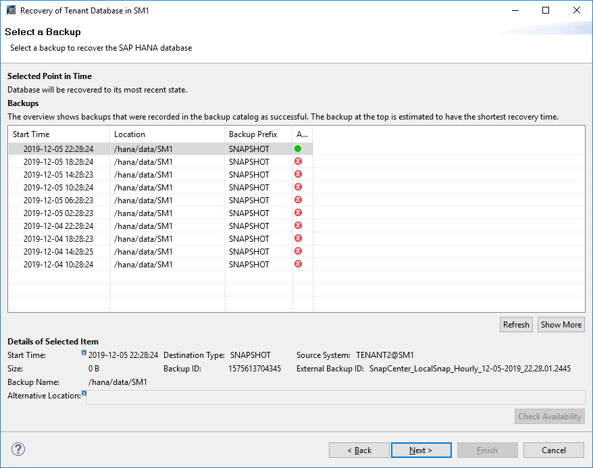
Task: Click the green availability icon for 22:28:24 backup
Action: tap(298, 149)
